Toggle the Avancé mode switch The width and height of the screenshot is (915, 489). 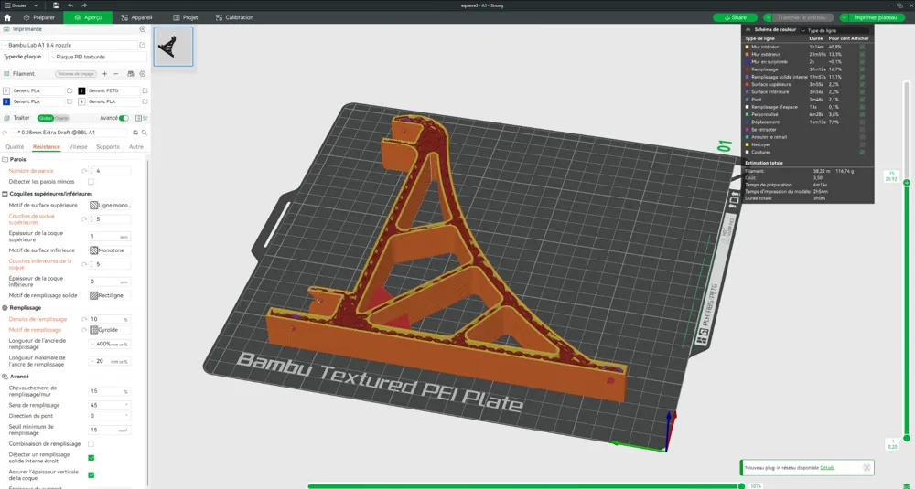click(x=124, y=118)
